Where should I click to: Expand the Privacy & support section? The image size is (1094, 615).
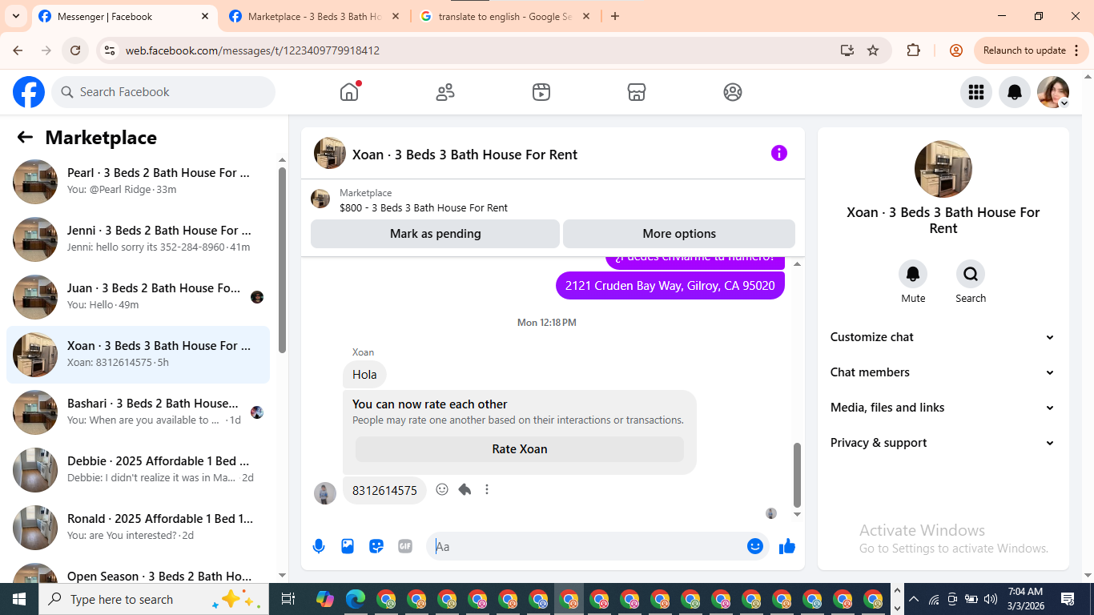click(943, 443)
